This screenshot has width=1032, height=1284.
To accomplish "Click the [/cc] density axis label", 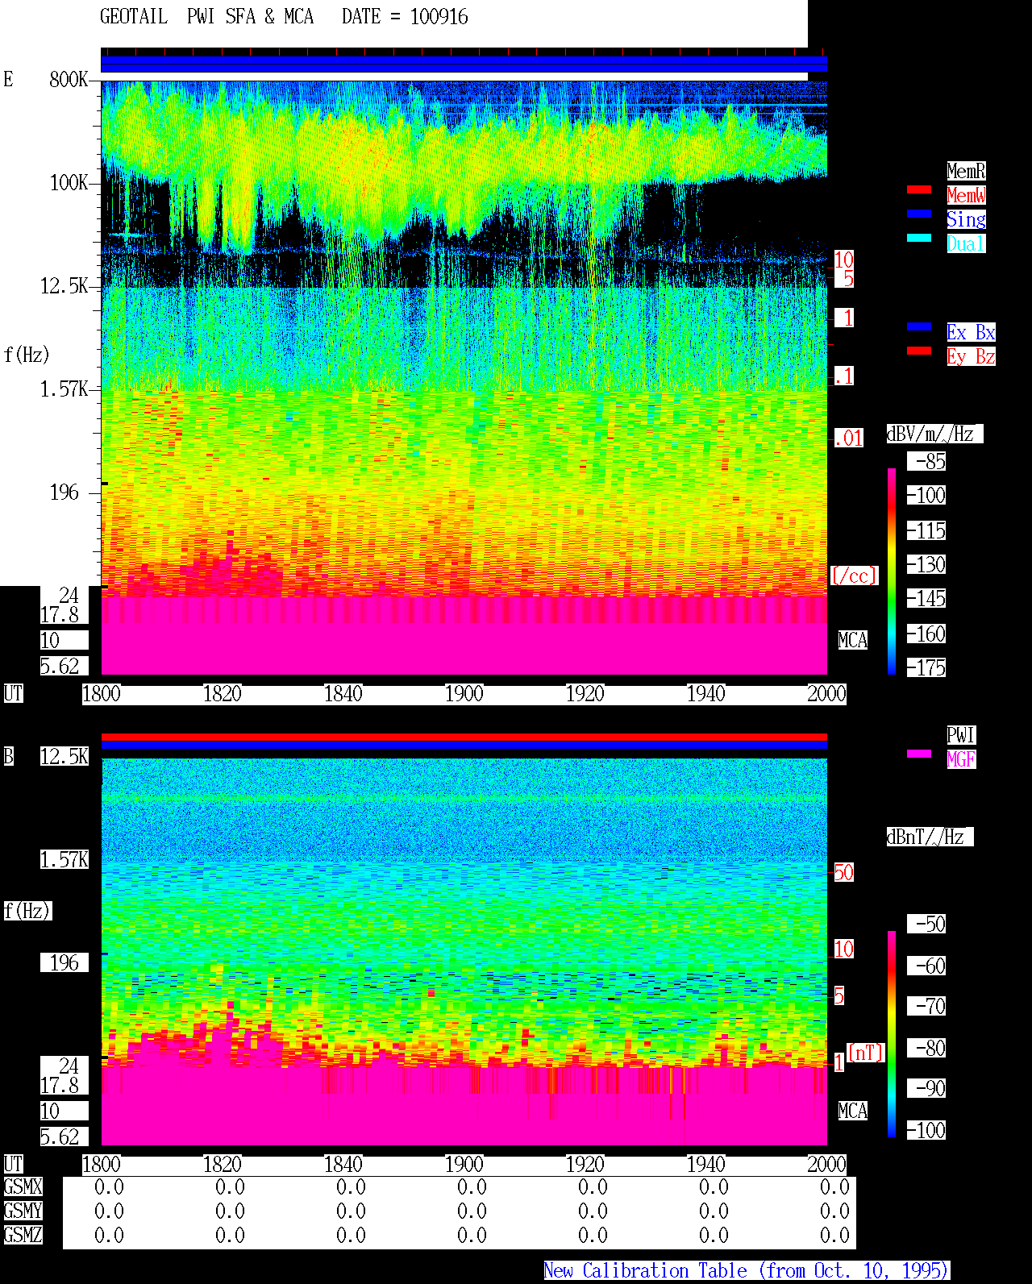I will coord(855,576).
